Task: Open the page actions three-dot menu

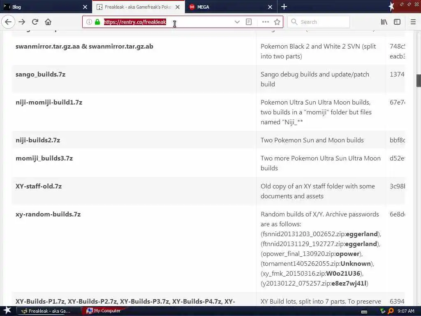Action: pos(265,22)
